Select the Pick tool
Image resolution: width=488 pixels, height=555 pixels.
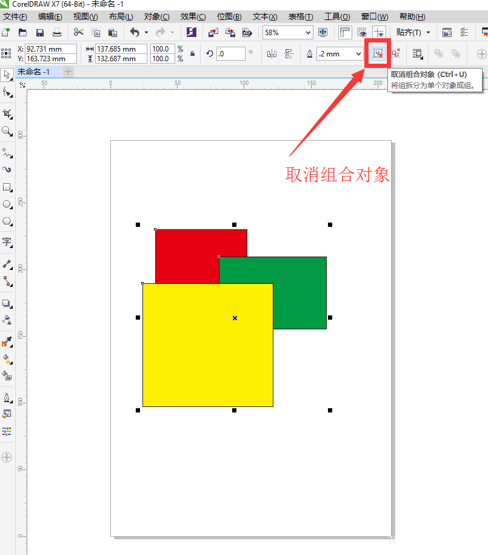coord(7,75)
